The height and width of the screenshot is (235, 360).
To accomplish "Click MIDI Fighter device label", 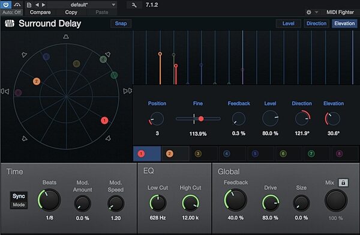I will click(x=340, y=12).
